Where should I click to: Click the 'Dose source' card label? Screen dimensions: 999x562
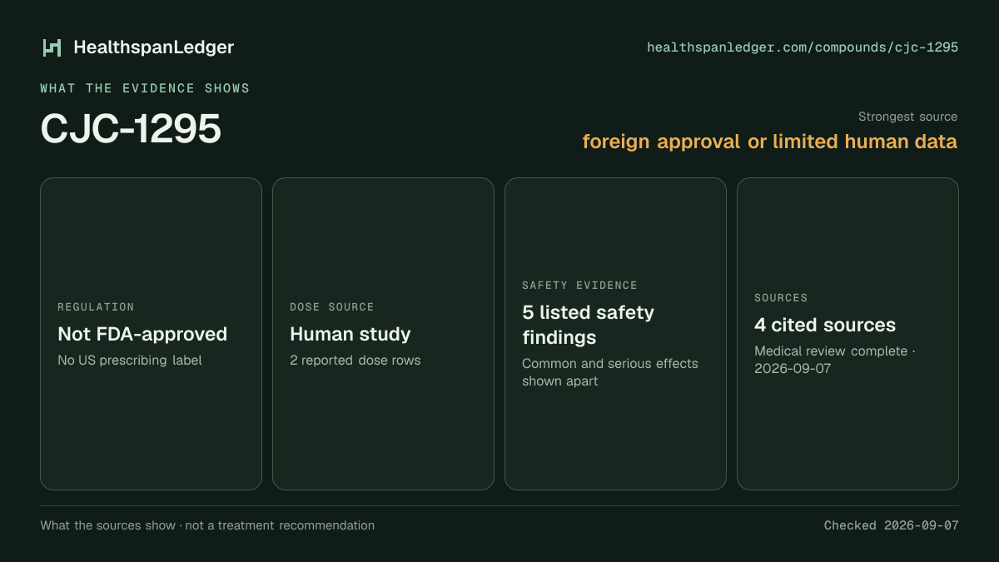point(332,307)
